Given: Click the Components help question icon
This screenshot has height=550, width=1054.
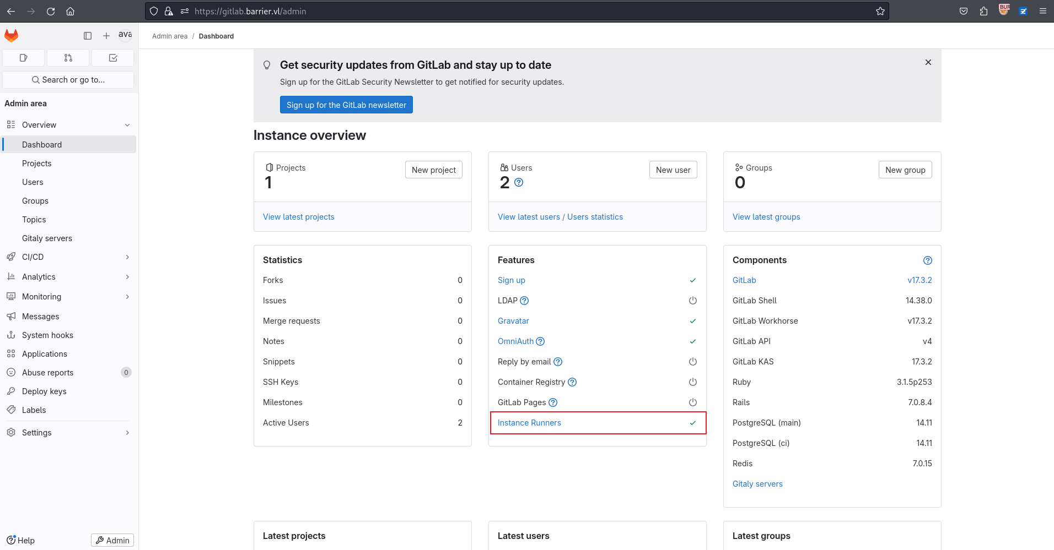Looking at the screenshot, I should 927,260.
